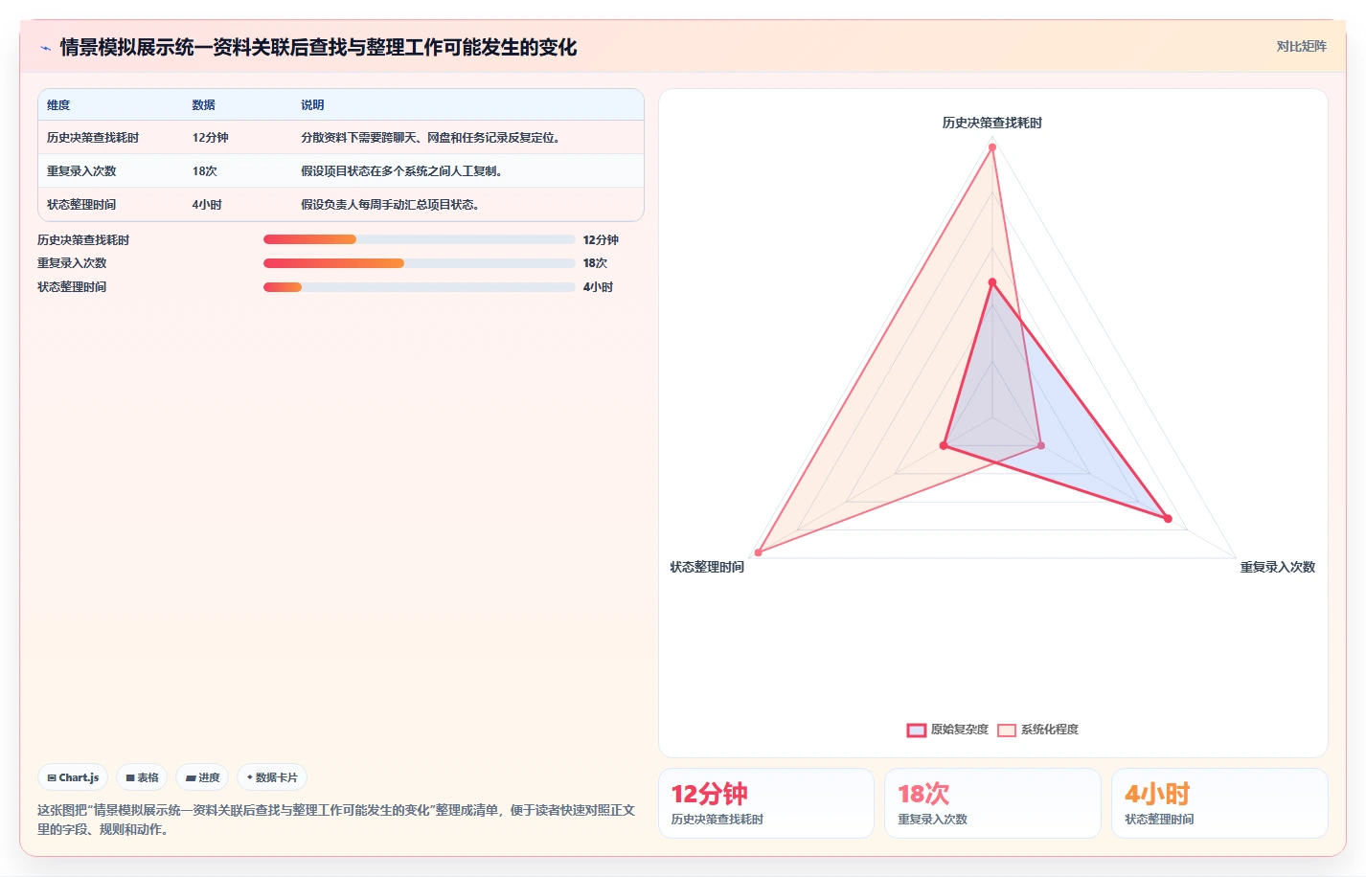Select the 状态整理时间 table row cell

81,205
